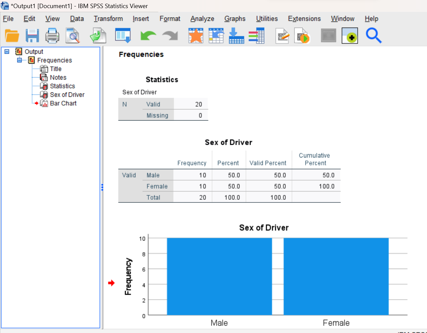Open Print Preview magnifier page icon
This screenshot has height=333, width=427.
click(x=72, y=36)
